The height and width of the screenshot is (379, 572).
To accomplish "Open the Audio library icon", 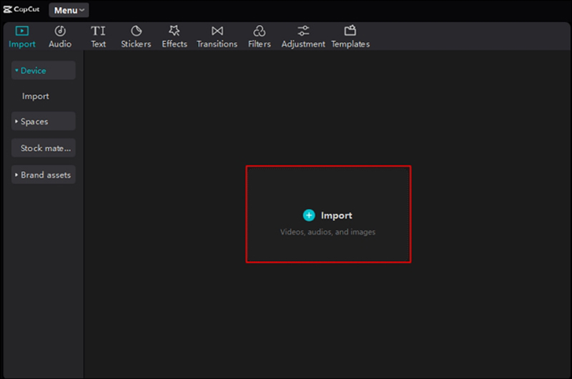I will [x=60, y=31].
